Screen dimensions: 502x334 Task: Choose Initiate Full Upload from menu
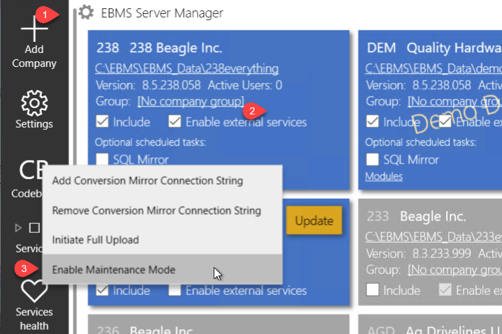click(x=95, y=240)
